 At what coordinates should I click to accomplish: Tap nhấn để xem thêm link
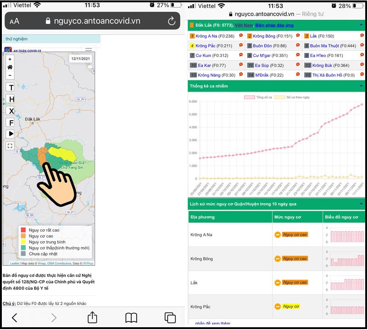coord(213,323)
